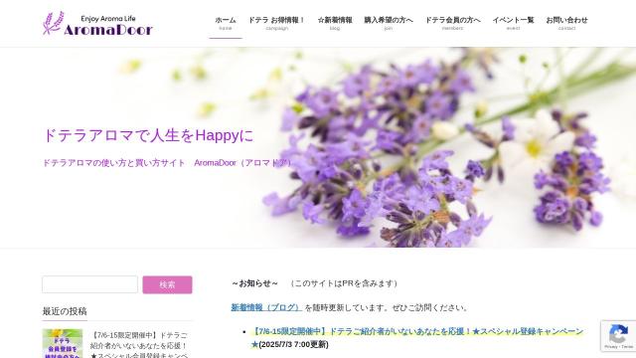Open ドテラ お得情報！ campaign menu
The width and height of the screenshot is (636, 358).
276,23
